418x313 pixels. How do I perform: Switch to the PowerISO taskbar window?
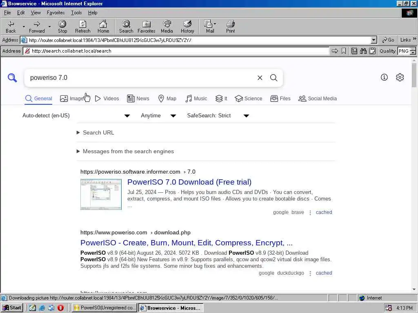point(104,308)
